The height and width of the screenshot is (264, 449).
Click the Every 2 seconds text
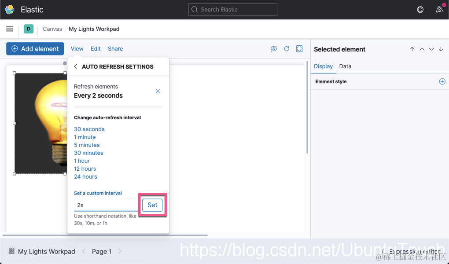(x=98, y=95)
